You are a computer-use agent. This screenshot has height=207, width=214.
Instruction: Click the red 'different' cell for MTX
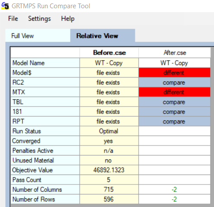click(x=174, y=92)
